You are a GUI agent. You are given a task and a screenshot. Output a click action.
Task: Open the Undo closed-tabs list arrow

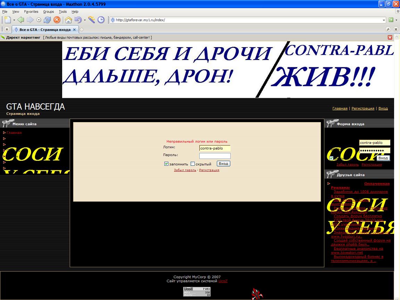(x=84, y=20)
